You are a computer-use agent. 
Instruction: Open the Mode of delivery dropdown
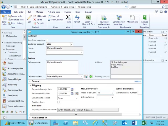click(x=112, y=93)
